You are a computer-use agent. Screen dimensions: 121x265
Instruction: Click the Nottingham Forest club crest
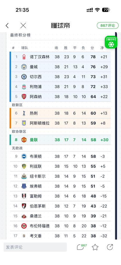pos(24,57)
